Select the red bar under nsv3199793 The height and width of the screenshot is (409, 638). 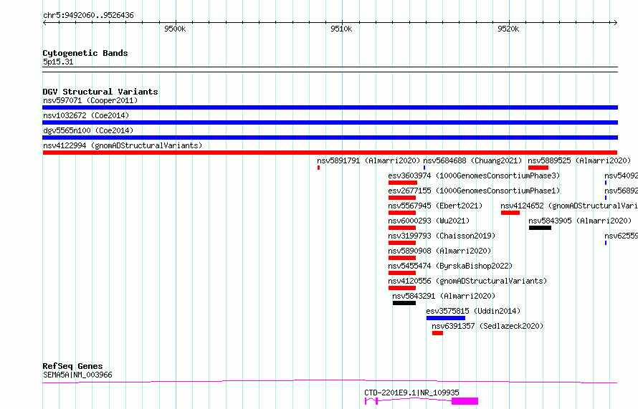coord(402,243)
